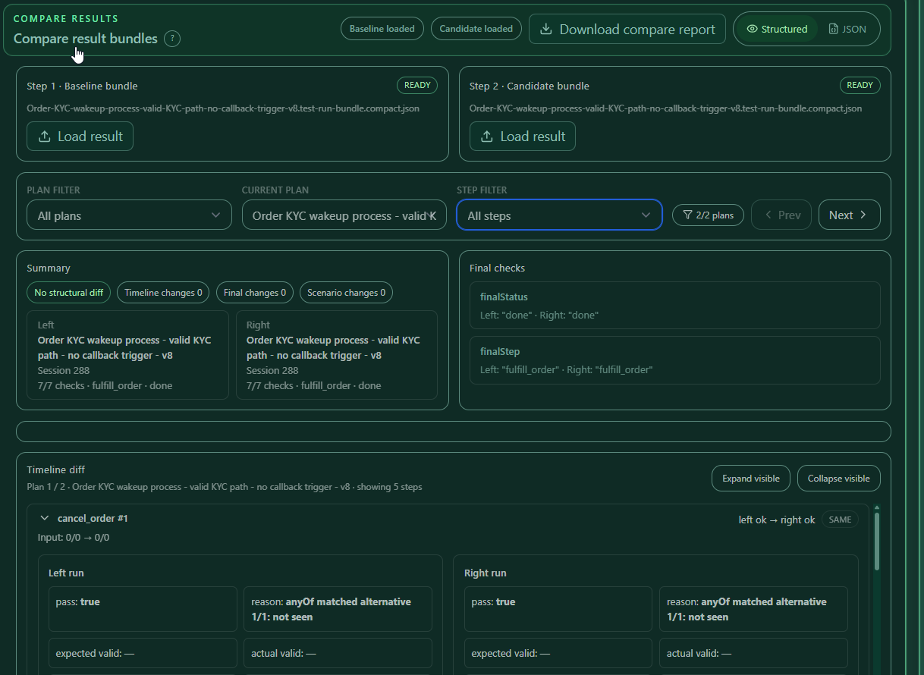Switch to Structured view
Viewport: 924px width, 675px height.
click(x=777, y=29)
